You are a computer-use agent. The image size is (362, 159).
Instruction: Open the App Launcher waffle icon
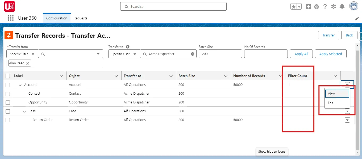10,18
